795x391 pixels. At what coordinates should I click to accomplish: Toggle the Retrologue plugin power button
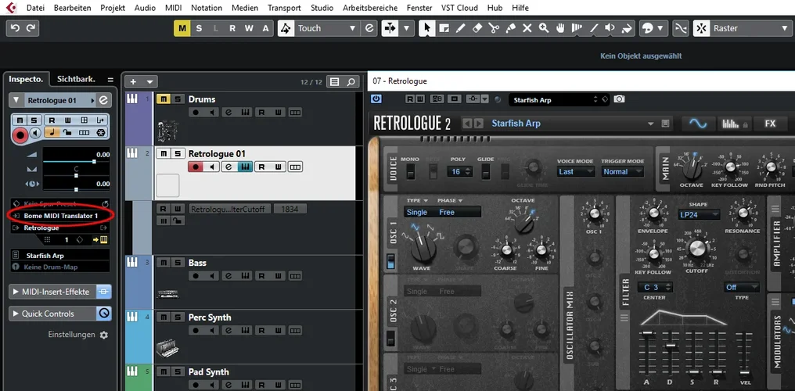click(376, 99)
